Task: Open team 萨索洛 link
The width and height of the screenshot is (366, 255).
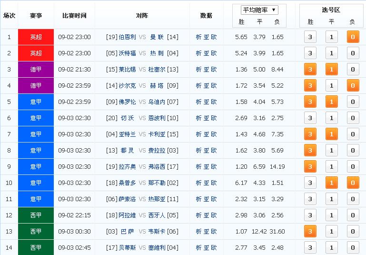Action: point(127,199)
